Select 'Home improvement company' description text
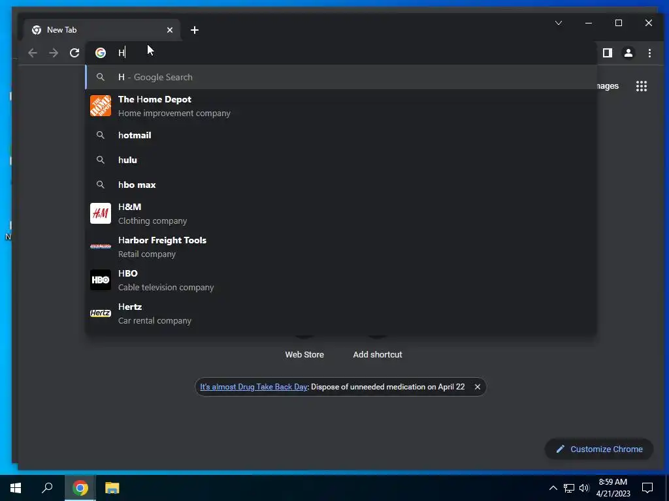Image resolution: width=669 pixels, height=501 pixels. [x=174, y=114]
